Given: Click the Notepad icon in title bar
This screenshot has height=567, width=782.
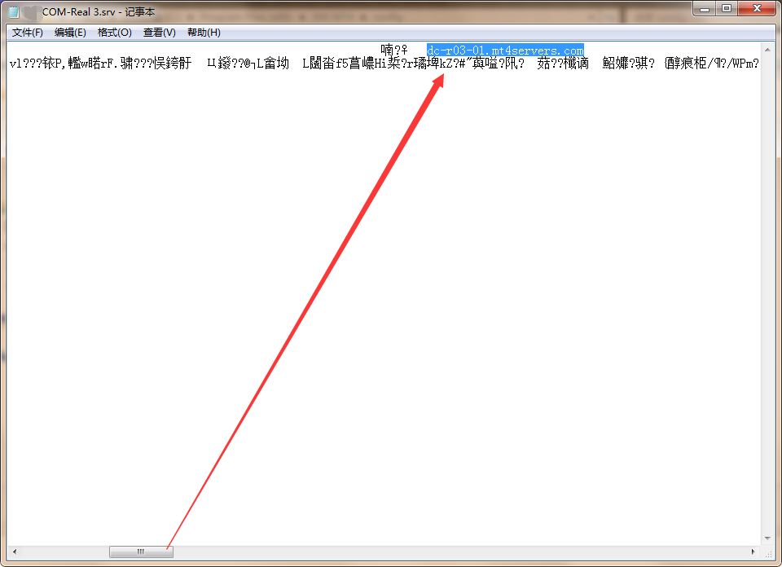Looking at the screenshot, I should click(x=14, y=12).
